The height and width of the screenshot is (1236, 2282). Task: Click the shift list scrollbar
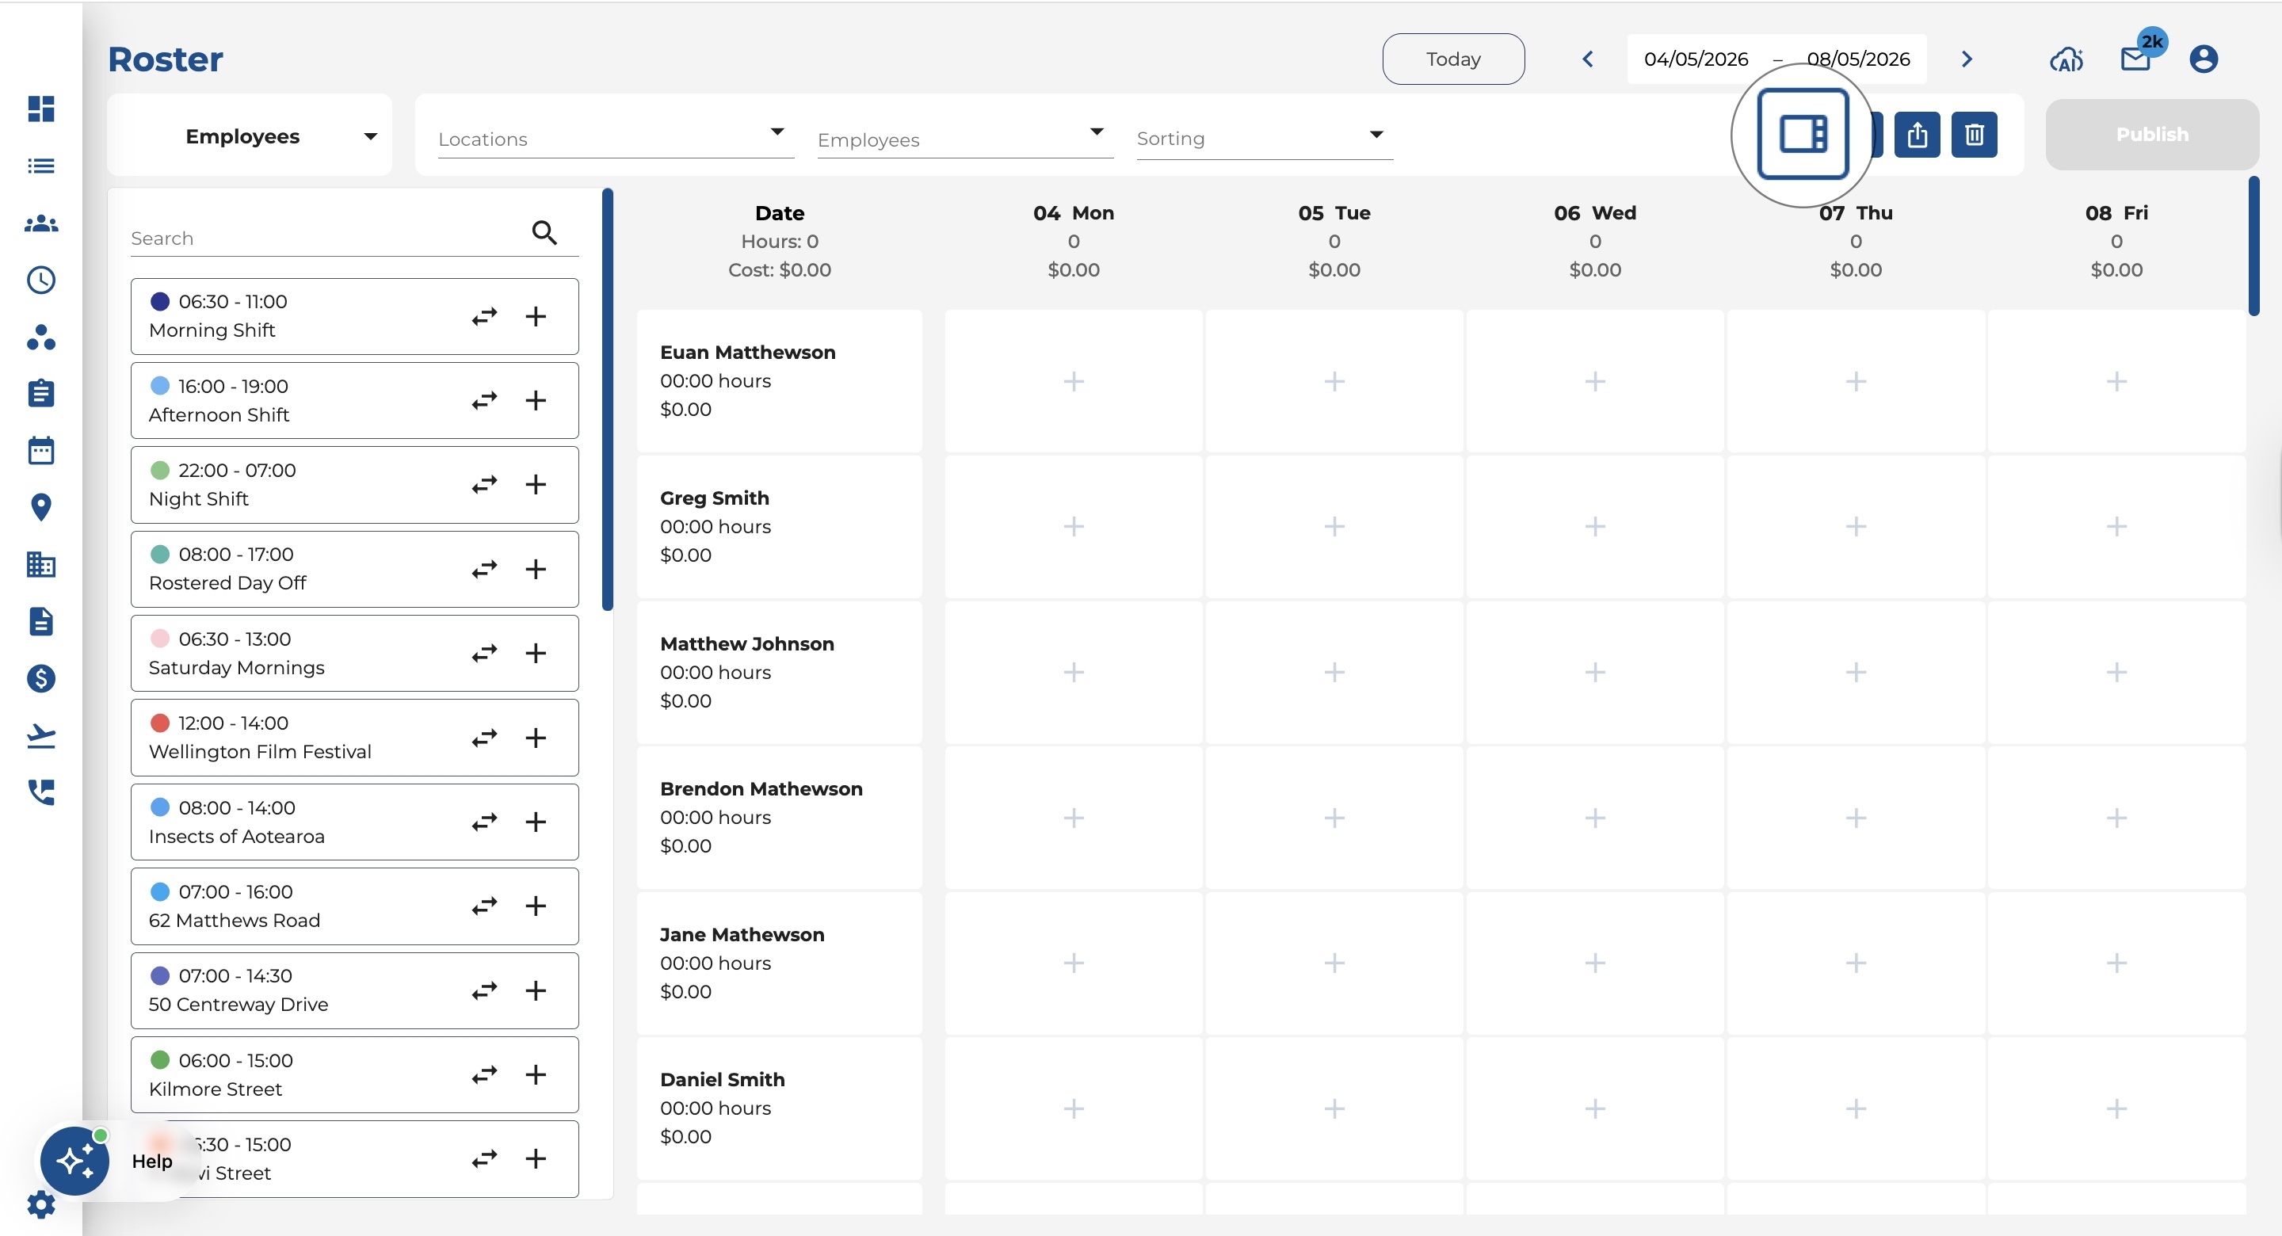608,399
